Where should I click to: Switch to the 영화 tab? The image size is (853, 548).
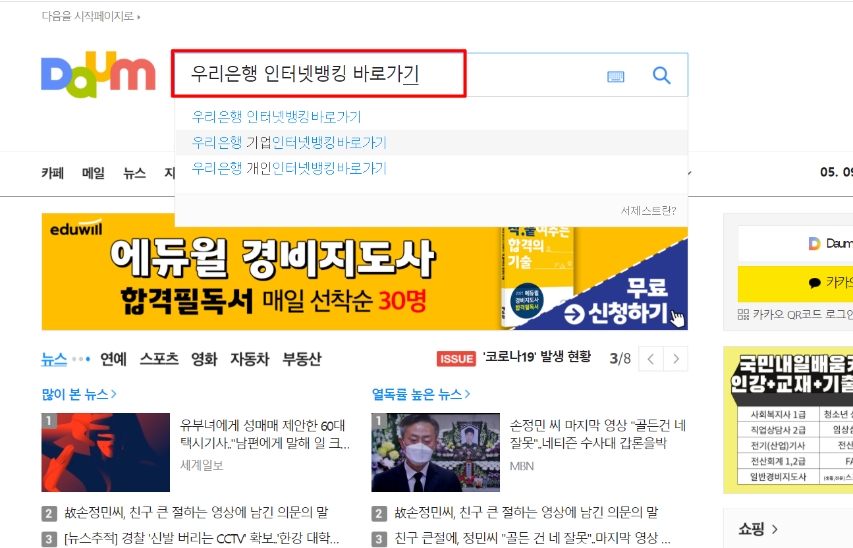click(204, 359)
